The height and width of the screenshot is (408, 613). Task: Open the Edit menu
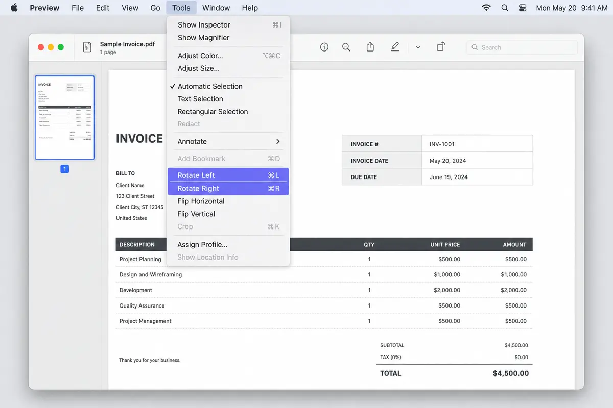tap(103, 8)
